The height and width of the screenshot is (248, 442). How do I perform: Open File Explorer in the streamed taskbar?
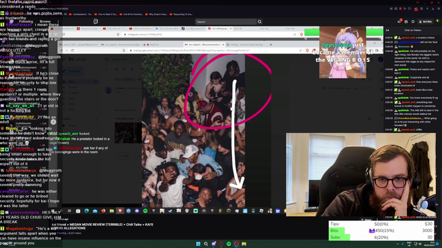pyautogui.click(x=112, y=211)
